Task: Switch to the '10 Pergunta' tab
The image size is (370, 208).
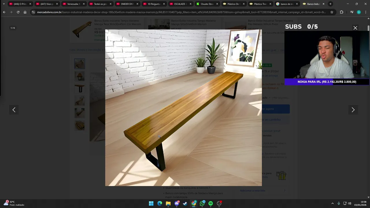Action: pyautogui.click(x=153, y=4)
